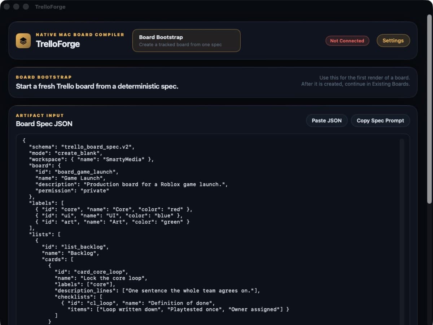Viewport: 433px width, 325px height.
Task: Click the Paste JSON button
Action: pos(327,121)
